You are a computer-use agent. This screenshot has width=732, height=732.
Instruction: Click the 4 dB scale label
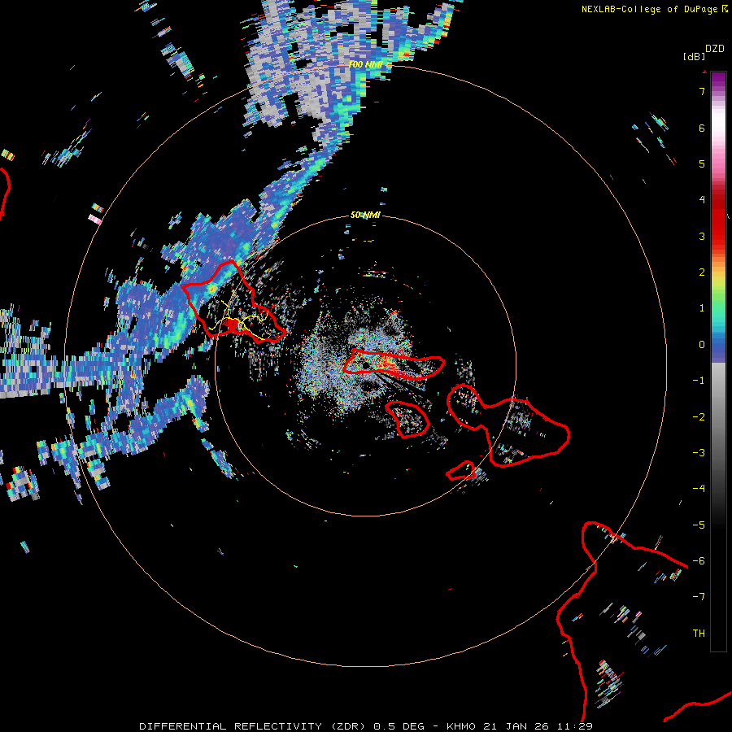point(702,200)
